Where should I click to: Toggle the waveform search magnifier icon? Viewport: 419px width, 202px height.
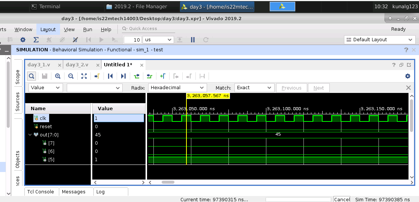[32, 76]
